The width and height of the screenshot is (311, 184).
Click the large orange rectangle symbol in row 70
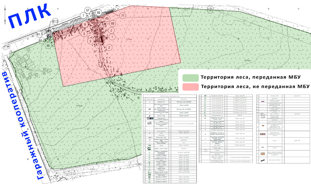pyautogui.click(x=262, y=153)
